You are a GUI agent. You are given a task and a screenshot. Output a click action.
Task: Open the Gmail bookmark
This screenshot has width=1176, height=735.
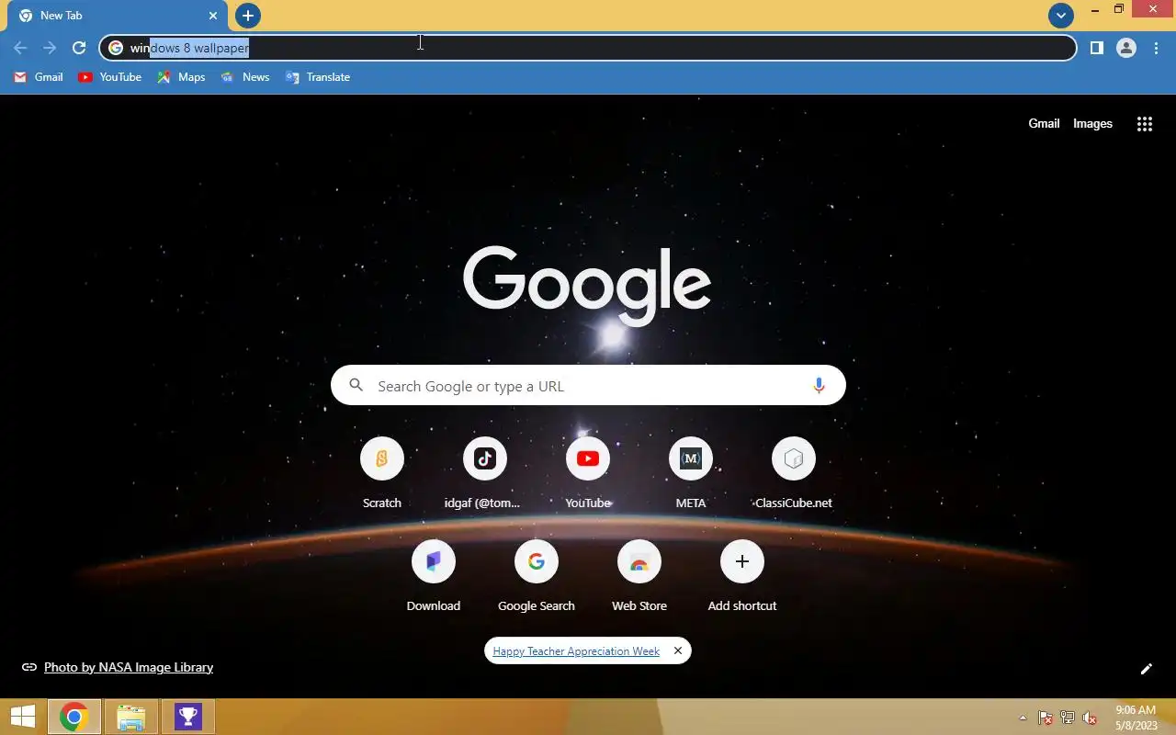click(39, 77)
